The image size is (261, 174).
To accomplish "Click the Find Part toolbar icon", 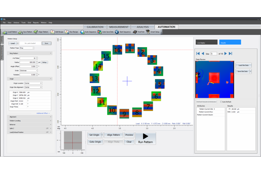I will click(135, 32).
